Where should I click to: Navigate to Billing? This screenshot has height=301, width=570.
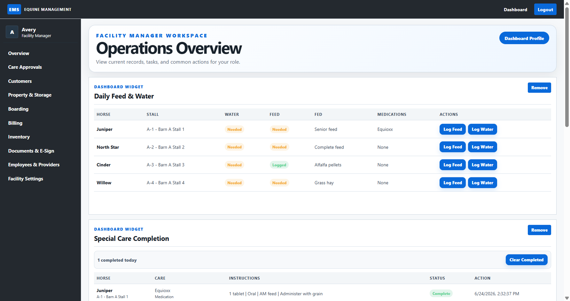(x=15, y=123)
